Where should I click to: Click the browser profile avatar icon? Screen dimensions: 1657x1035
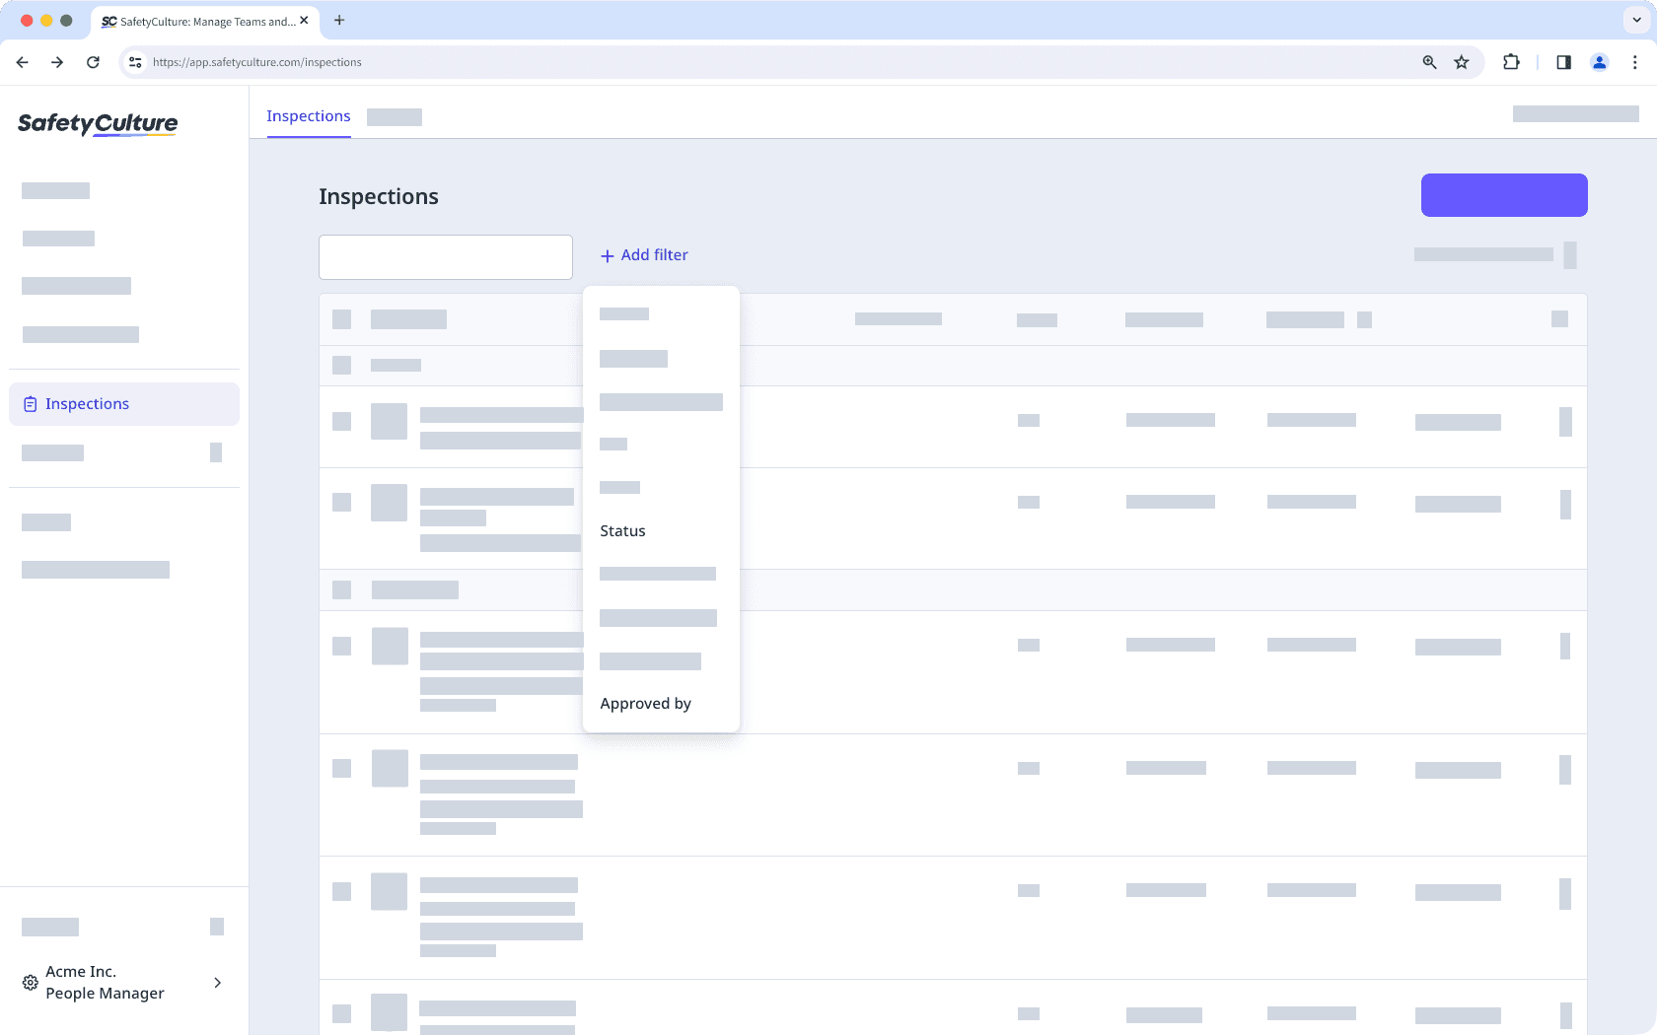click(x=1599, y=61)
